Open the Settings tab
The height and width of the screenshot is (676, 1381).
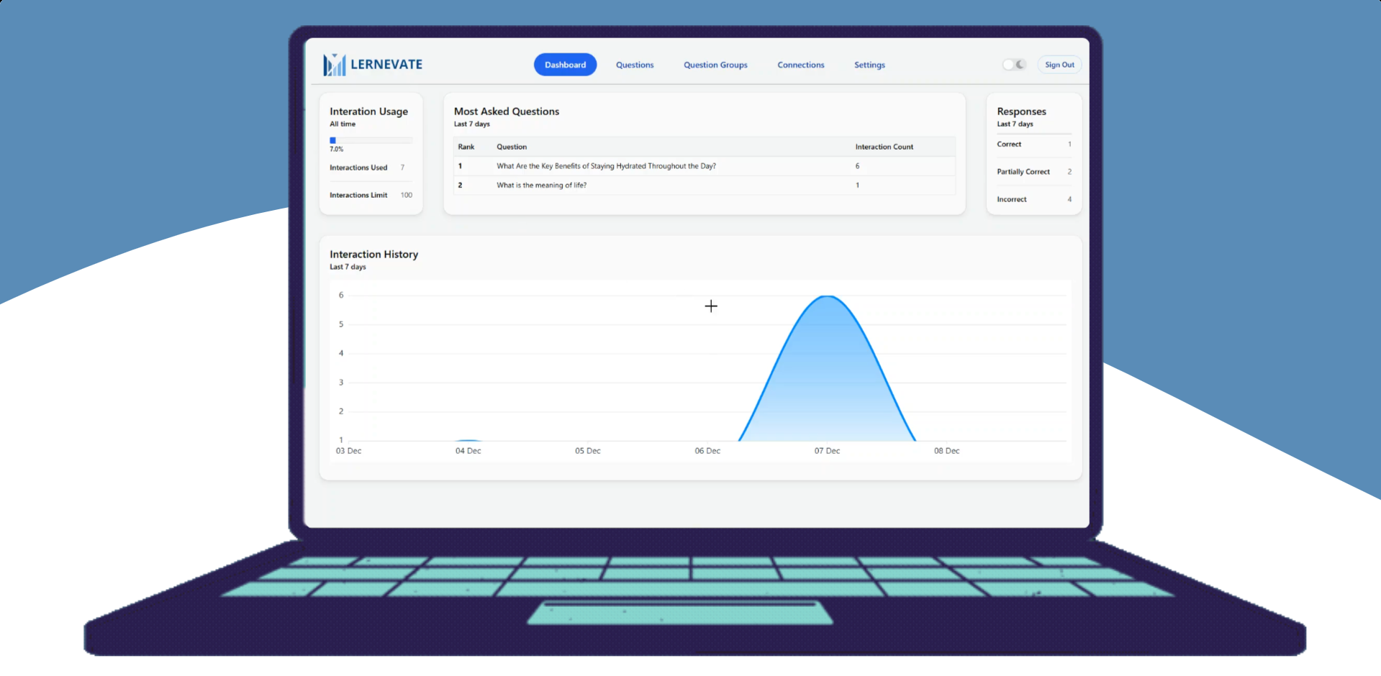(869, 65)
